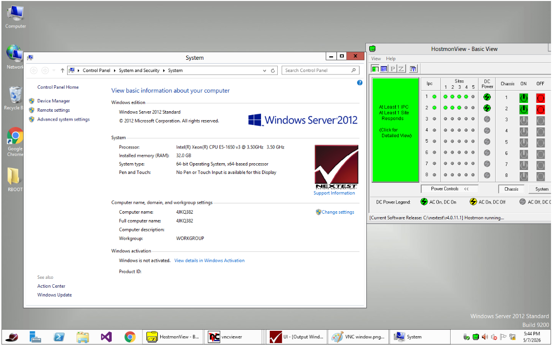552x345 pixels.
Task: Turn OFF chassis 1 with red button
Action: 540,98
